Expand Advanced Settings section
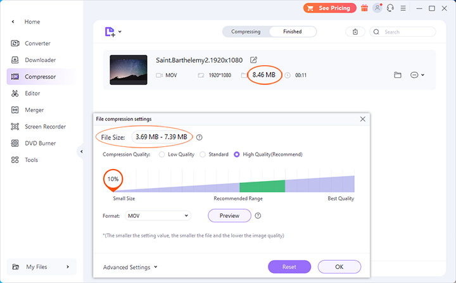456x283 pixels. (x=130, y=267)
